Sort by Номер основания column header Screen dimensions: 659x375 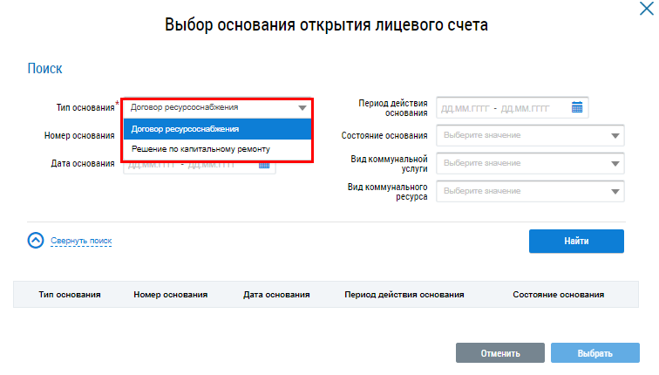pyautogui.click(x=170, y=295)
